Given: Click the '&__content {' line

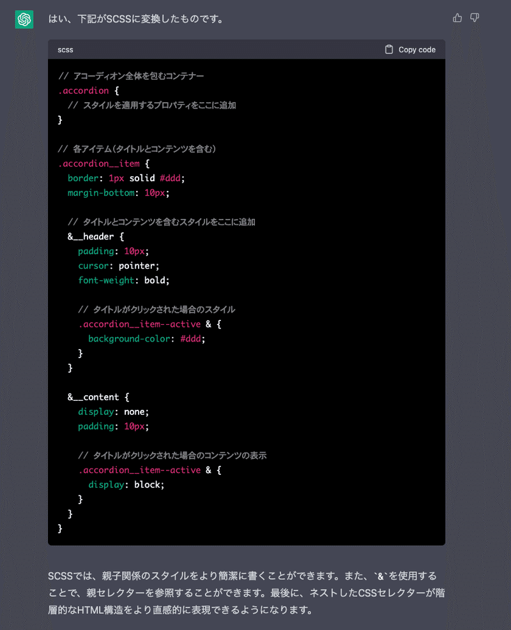Looking at the screenshot, I should (98, 397).
